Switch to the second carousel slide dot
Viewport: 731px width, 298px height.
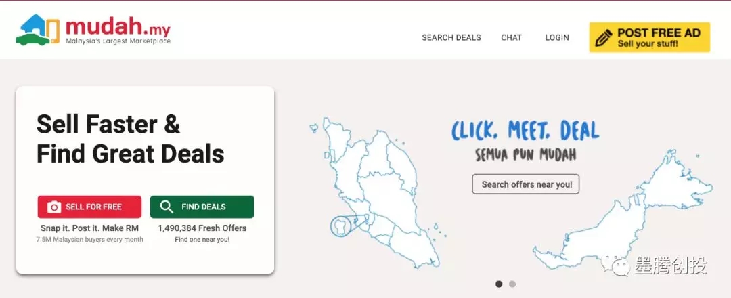512,284
